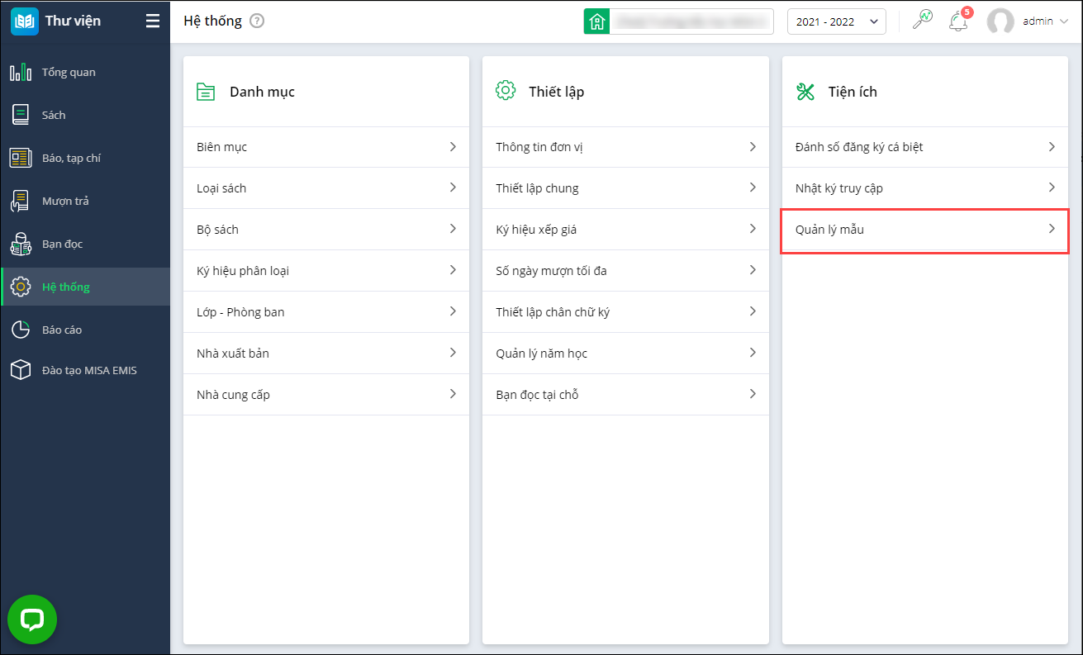Viewport: 1083px width, 655px height.
Task: Click the notification bell icon
Action: [x=957, y=22]
